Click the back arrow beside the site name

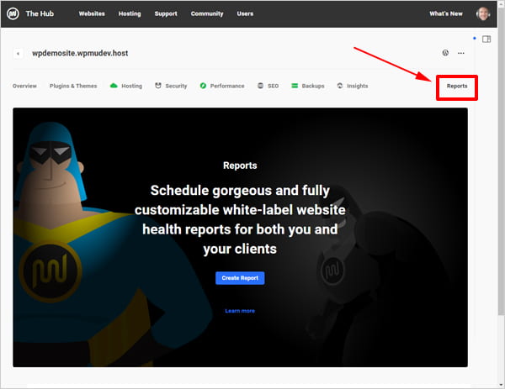point(18,54)
